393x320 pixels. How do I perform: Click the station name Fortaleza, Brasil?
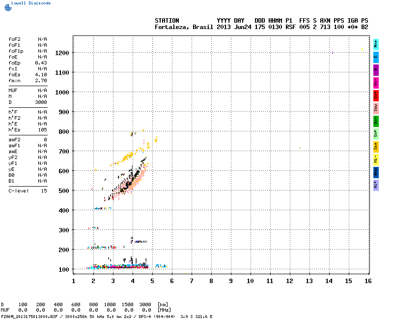tap(184, 27)
